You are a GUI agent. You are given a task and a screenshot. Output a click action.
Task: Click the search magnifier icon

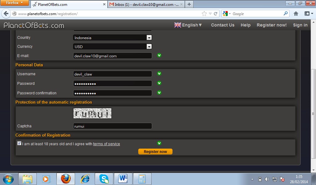[x=285, y=14]
